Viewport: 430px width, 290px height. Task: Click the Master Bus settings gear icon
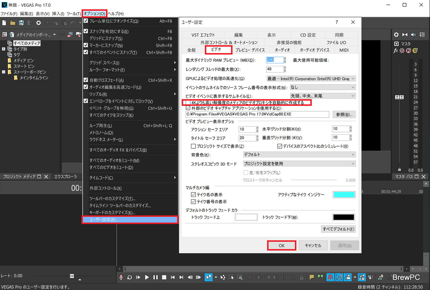pyautogui.click(x=396, y=35)
